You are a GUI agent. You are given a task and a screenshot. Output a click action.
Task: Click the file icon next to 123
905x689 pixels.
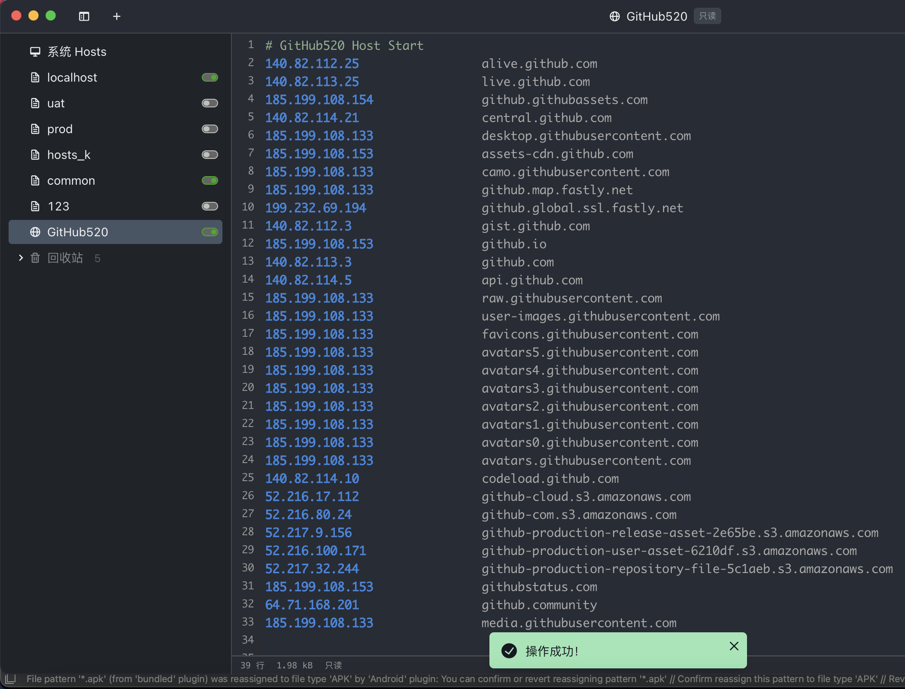(x=35, y=206)
